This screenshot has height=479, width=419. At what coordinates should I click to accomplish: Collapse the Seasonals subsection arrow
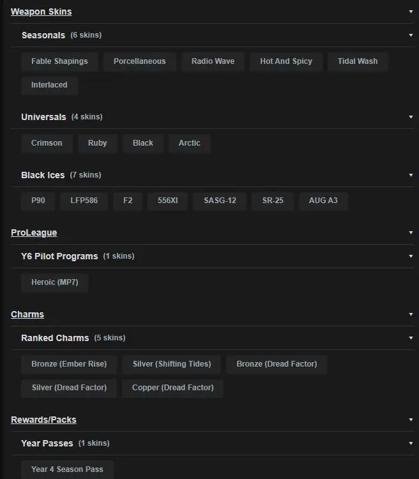(411, 35)
